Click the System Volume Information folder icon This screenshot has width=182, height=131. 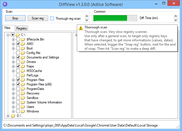23,102
